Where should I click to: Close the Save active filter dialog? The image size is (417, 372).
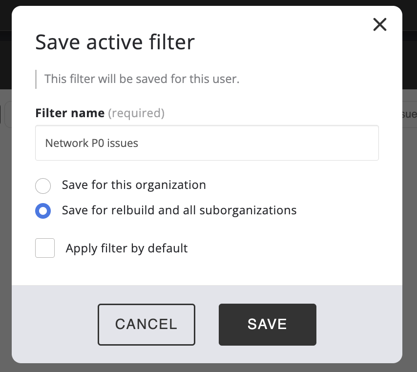379,24
